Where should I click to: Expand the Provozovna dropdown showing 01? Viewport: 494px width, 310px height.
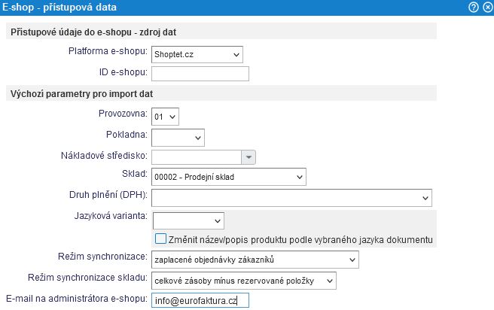pyautogui.click(x=165, y=117)
